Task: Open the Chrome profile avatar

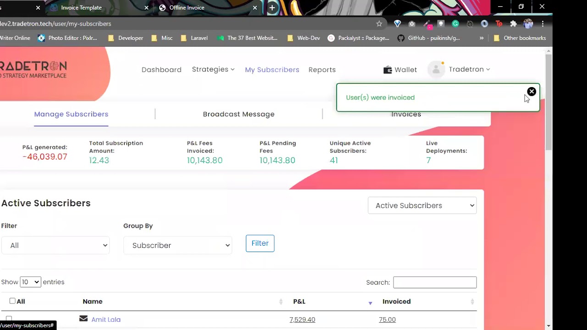Action: (x=528, y=24)
